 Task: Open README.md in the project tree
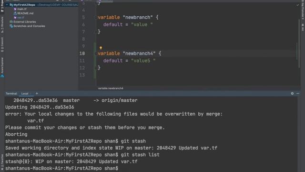click(25, 13)
